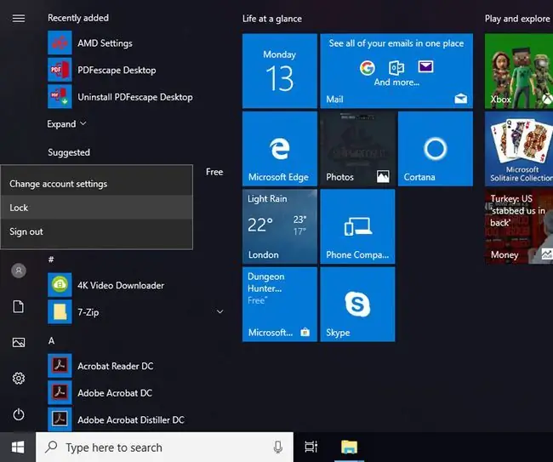Click the microphone icon in search box
The width and height of the screenshot is (553, 462).
[x=278, y=448]
